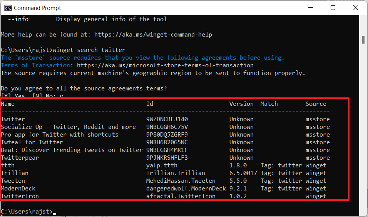Viewport: 368px width, 217px height.
Task: Close the Command Prompt window
Action: (356, 8)
